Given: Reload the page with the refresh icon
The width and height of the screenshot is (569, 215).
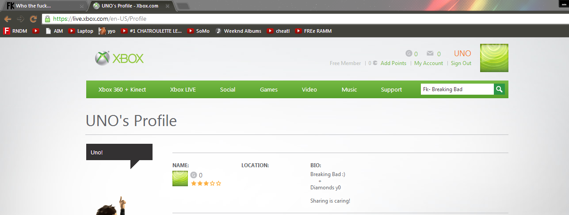Looking at the screenshot, I should click(x=33, y=19).
